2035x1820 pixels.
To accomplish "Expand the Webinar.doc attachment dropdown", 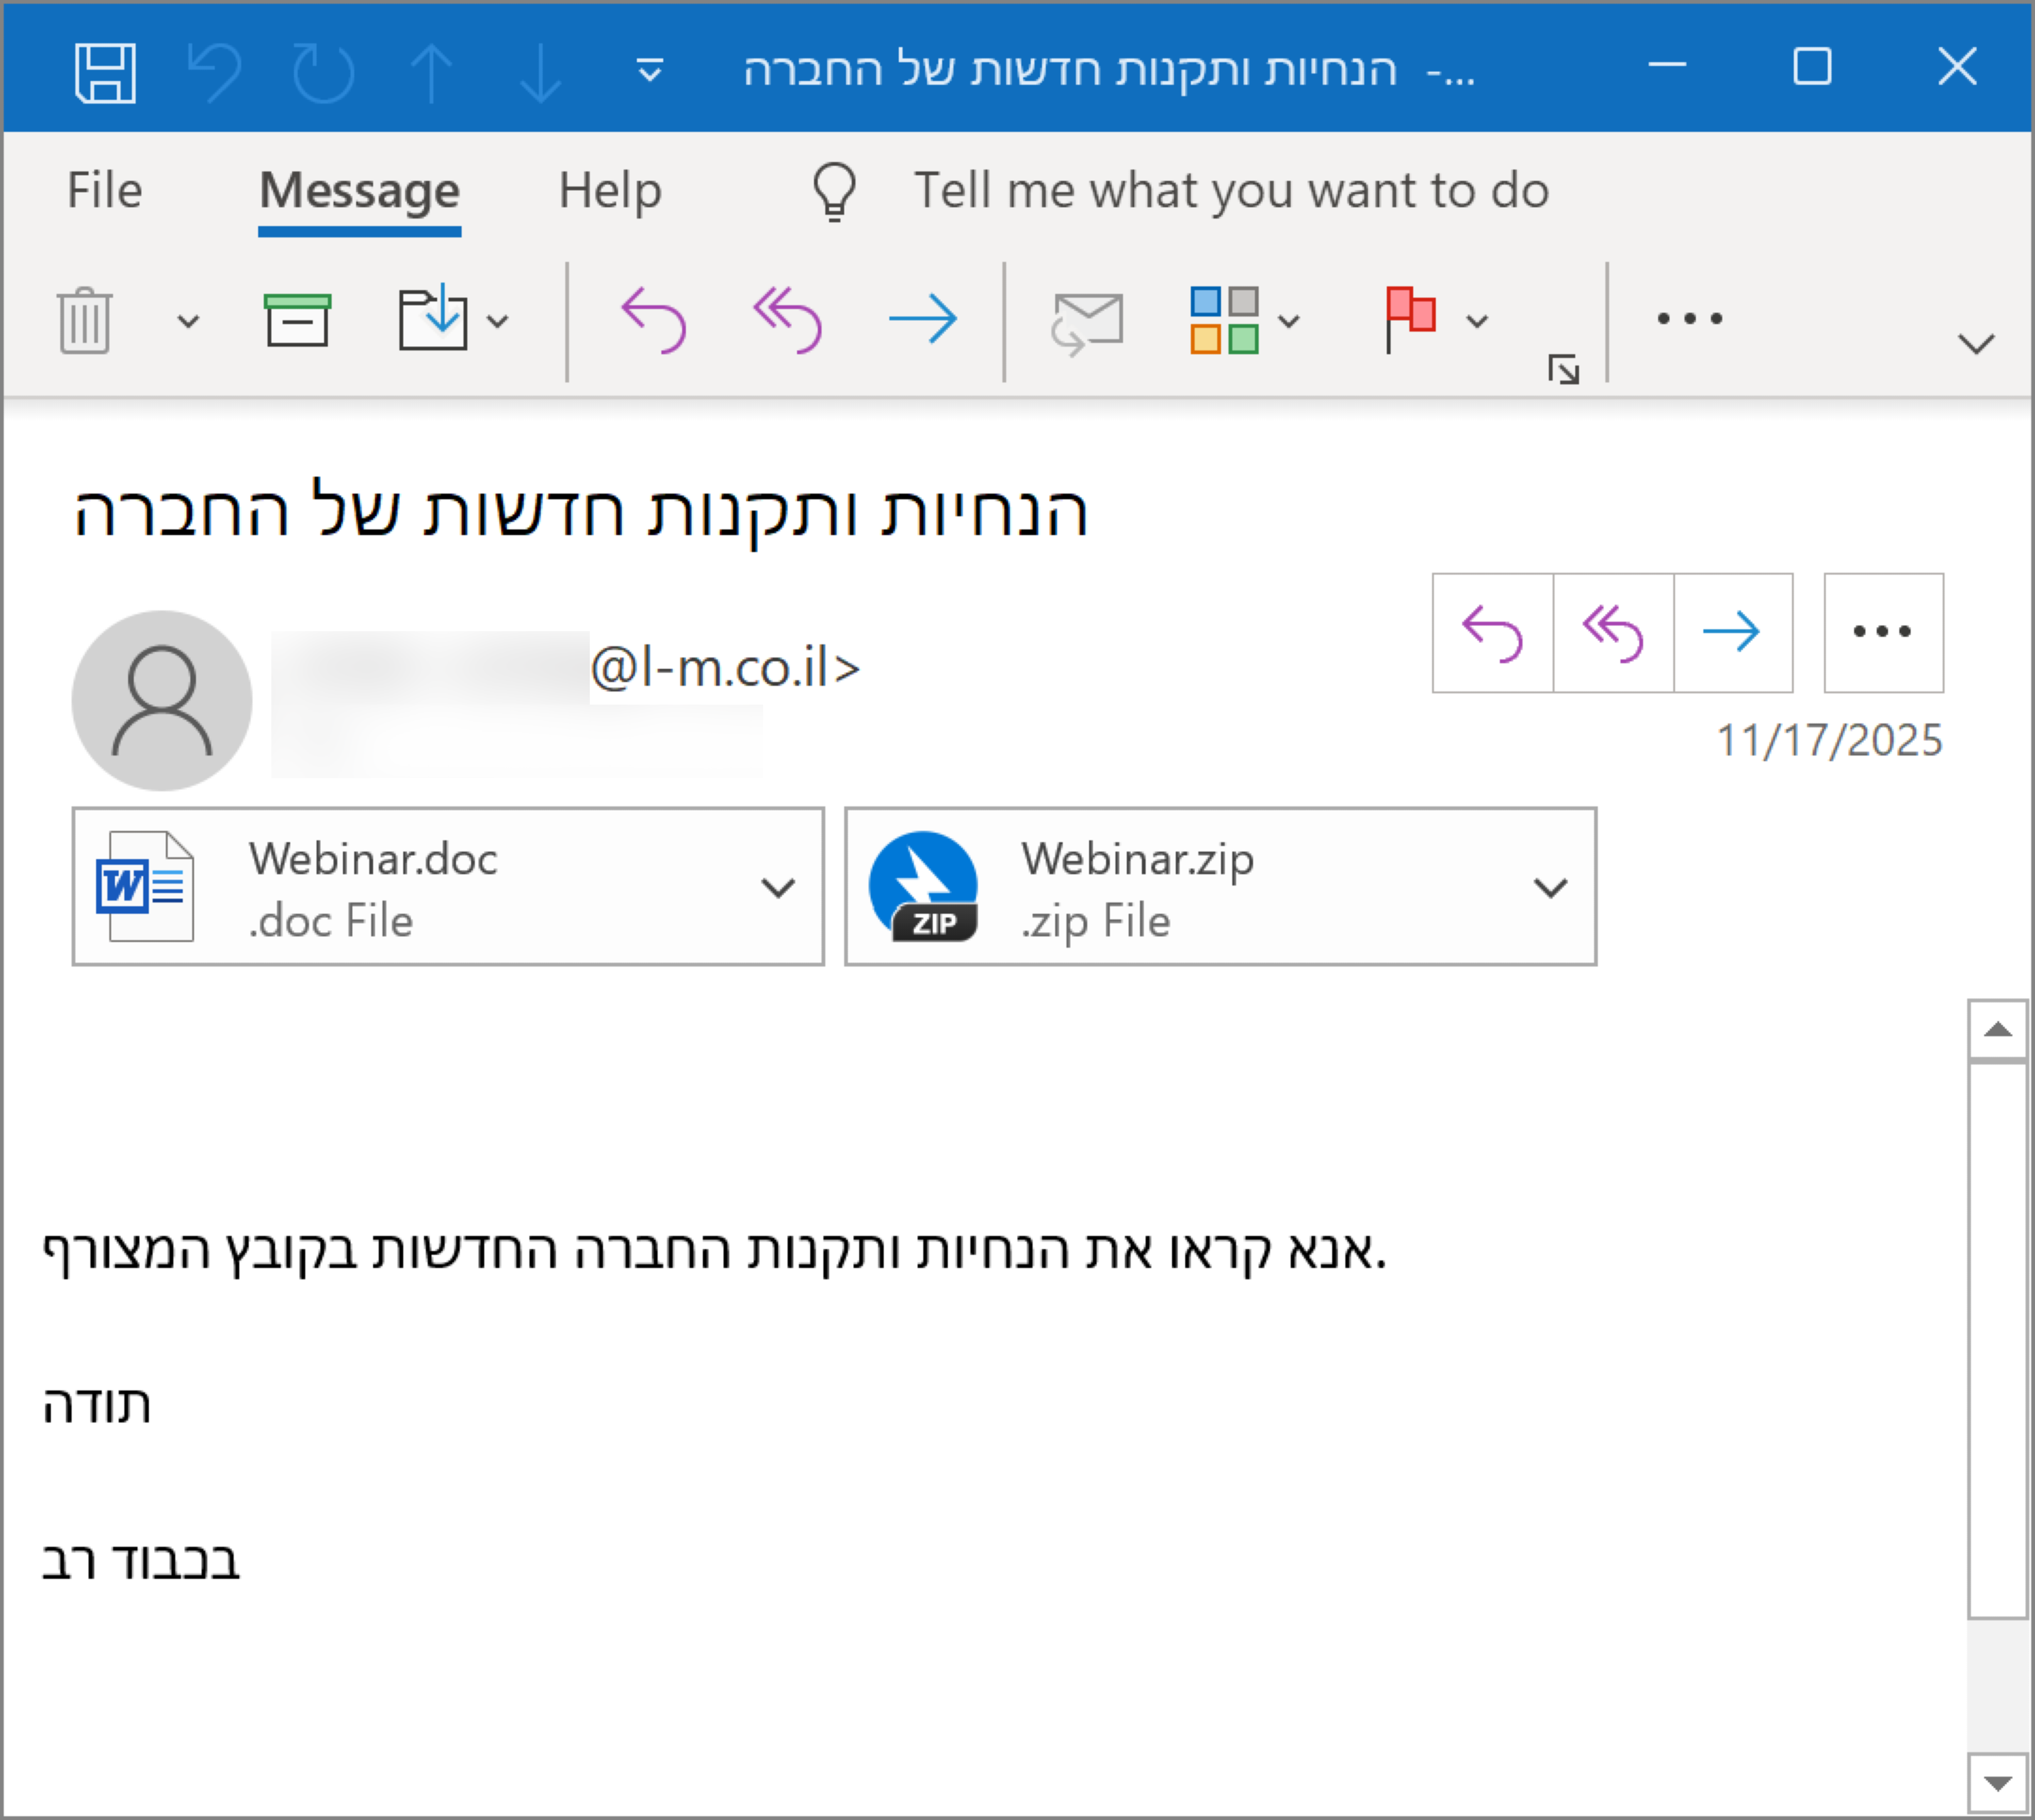I will [x=778, y=887].
